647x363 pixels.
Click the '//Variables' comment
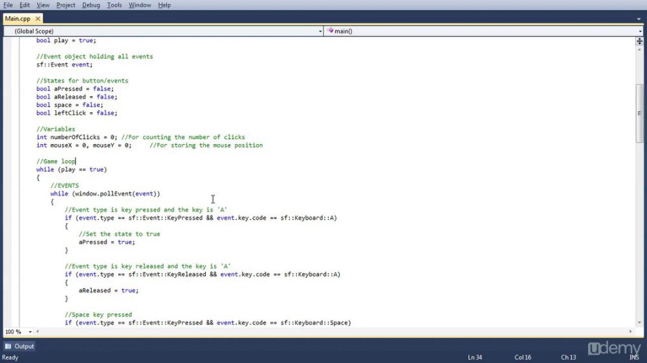click(x=56, y=129)
